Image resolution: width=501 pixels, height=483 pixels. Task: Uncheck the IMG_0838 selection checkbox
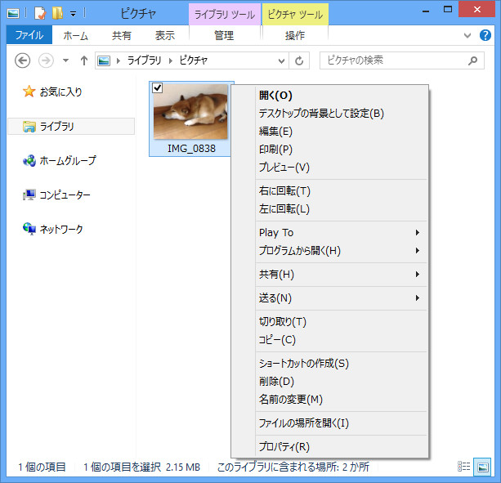[157, 87]
